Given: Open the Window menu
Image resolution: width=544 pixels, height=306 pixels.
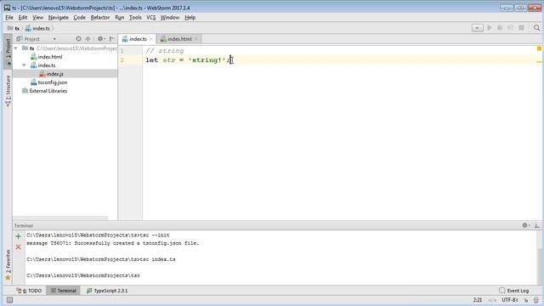Looking at the screenshot, I should pos(170,17).
